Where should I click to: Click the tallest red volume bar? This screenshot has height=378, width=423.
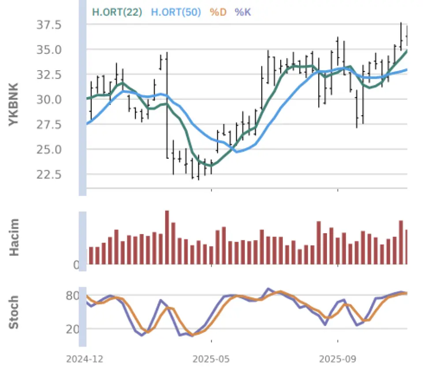pyautogui.click(x=167, y=237)
